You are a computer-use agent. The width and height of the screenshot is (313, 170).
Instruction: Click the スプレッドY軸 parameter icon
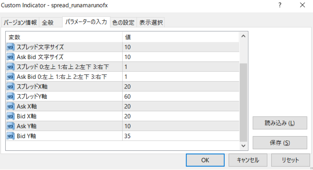coord(11,96)
